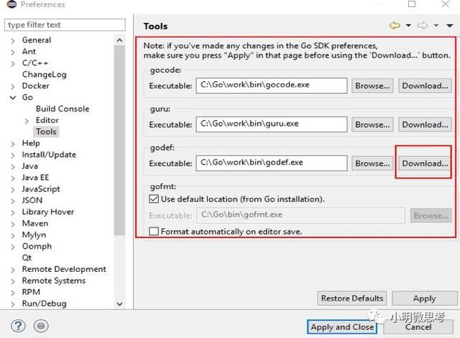Browse for the gocode executable
Screen dimensions: 460x338
(372, 86)
